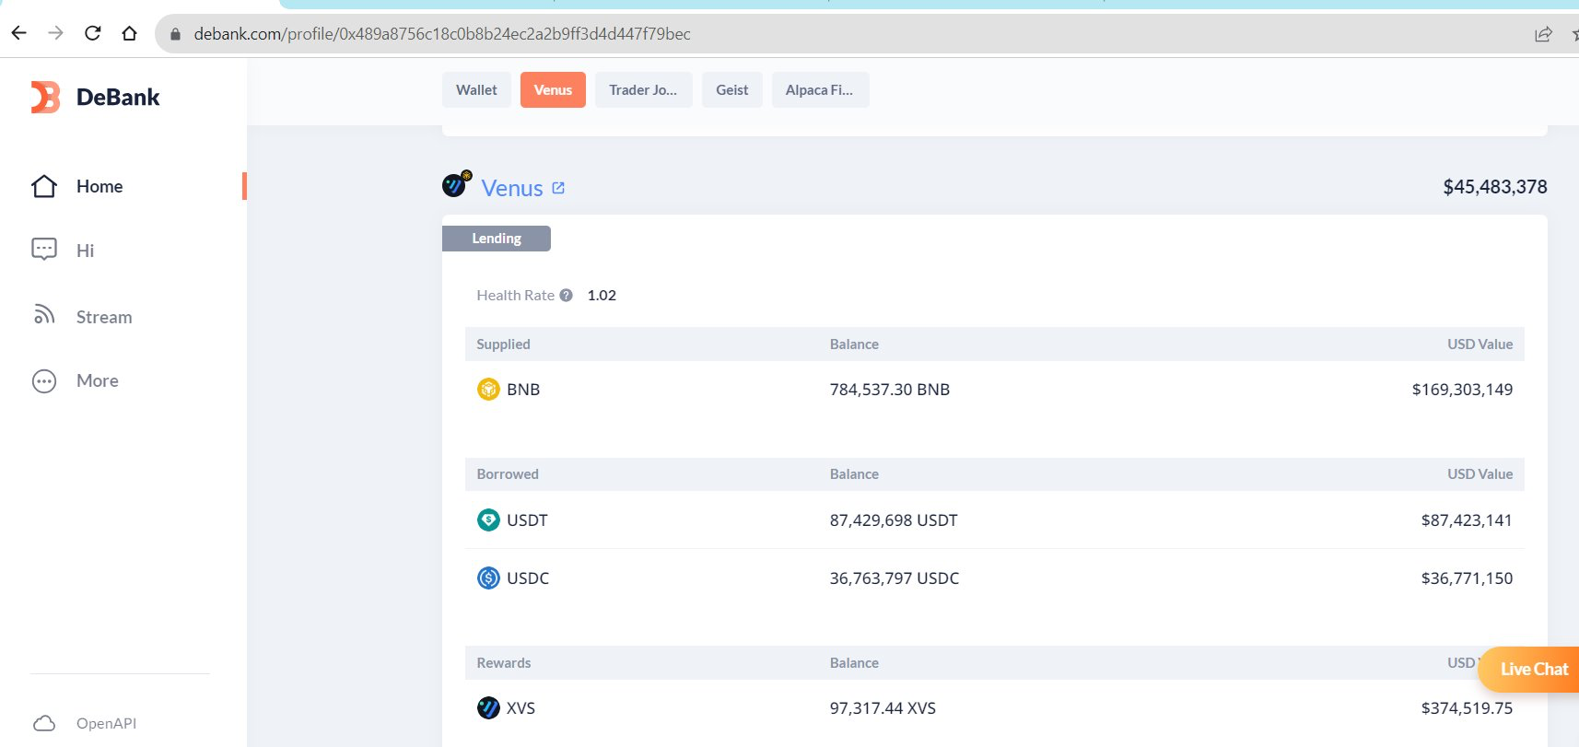This screenshot has width=1579, height=747.
Task: Click the Rewards column header
Action: click(504, 663)
